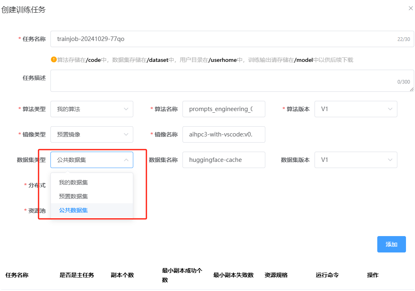Open the 数据集版本 dropdown
This screenshot has width=415, height=291.
(x=356, y=160)
